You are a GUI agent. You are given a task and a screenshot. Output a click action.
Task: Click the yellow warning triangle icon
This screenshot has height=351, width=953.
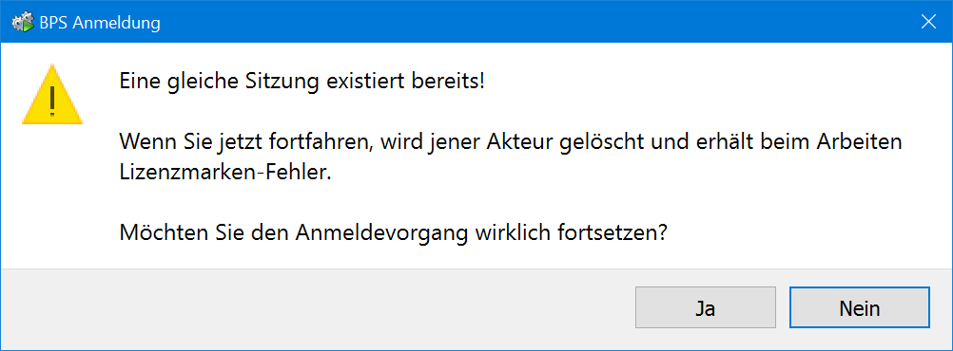tap(51, 95)
